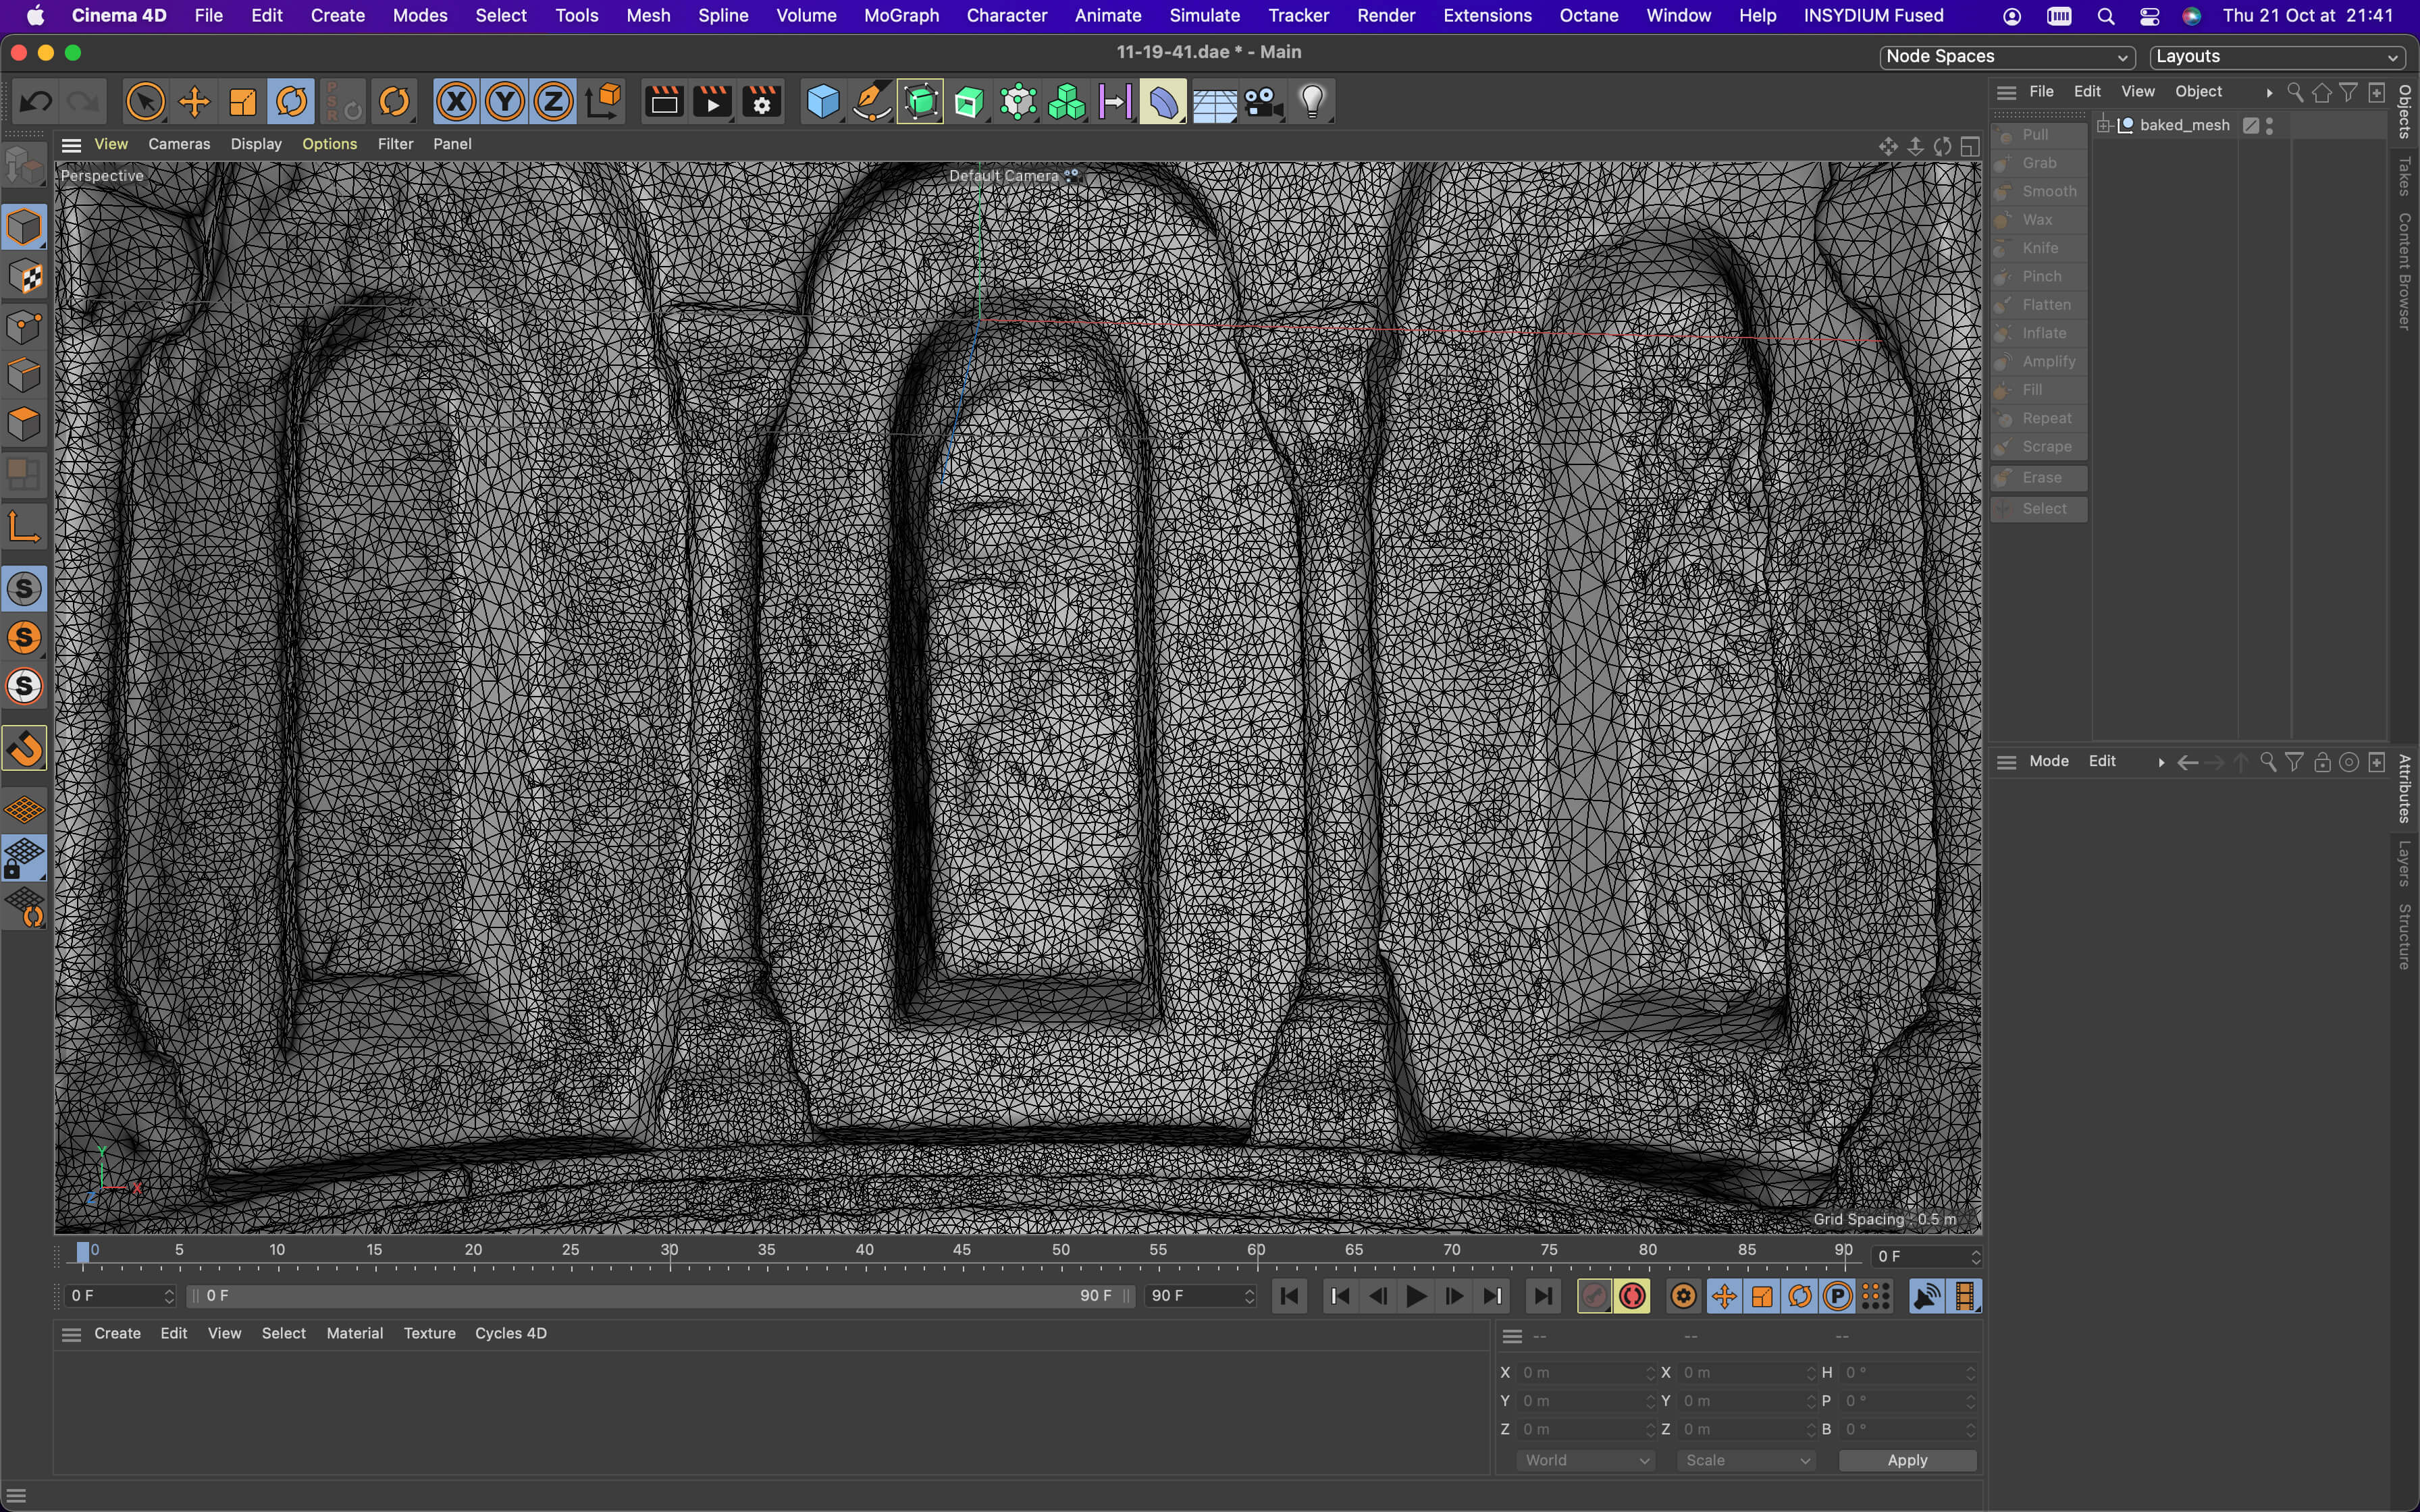Open the World coordinate system dropdown

[x=1585, y=1460]
